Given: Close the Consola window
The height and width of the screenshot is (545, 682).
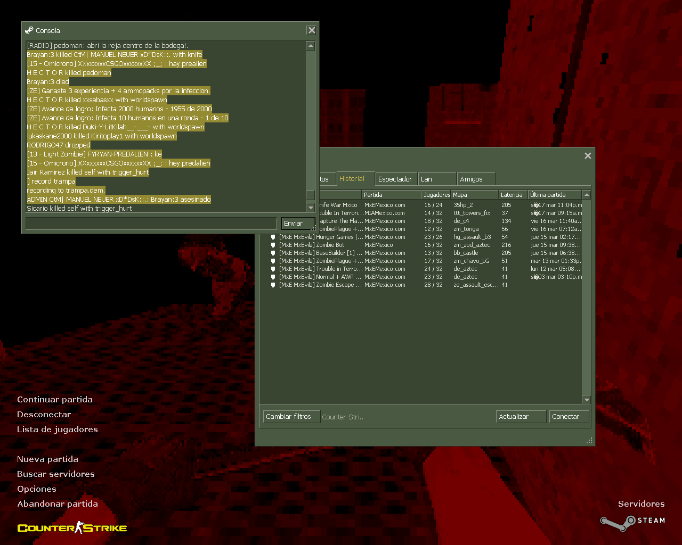Looking at the screenshot, I should [x=312, y=30].
